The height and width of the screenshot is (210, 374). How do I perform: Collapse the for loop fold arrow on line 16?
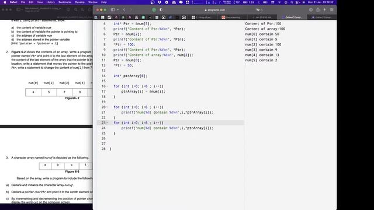(x=107, y=86)
